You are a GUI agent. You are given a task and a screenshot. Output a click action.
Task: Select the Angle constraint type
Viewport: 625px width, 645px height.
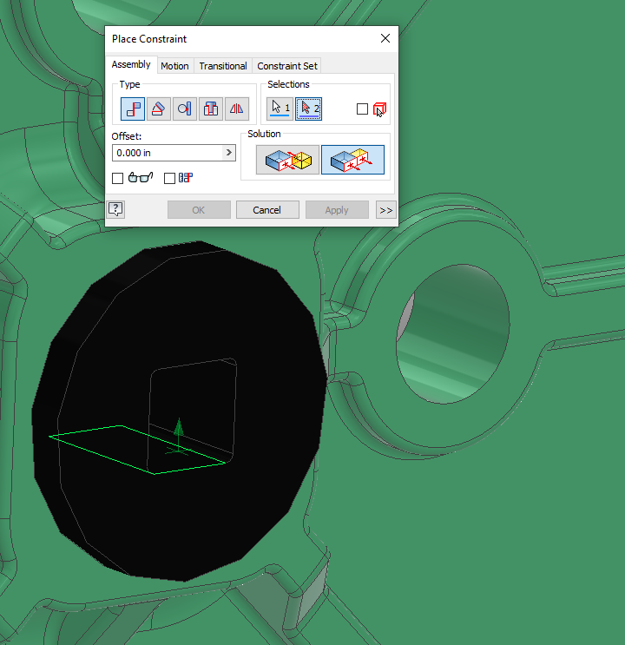pyautogui.click(x=158, y=109)
